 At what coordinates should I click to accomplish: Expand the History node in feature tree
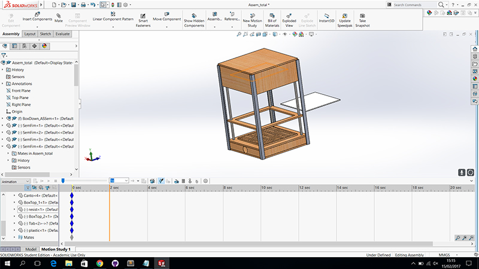(2, 70)
